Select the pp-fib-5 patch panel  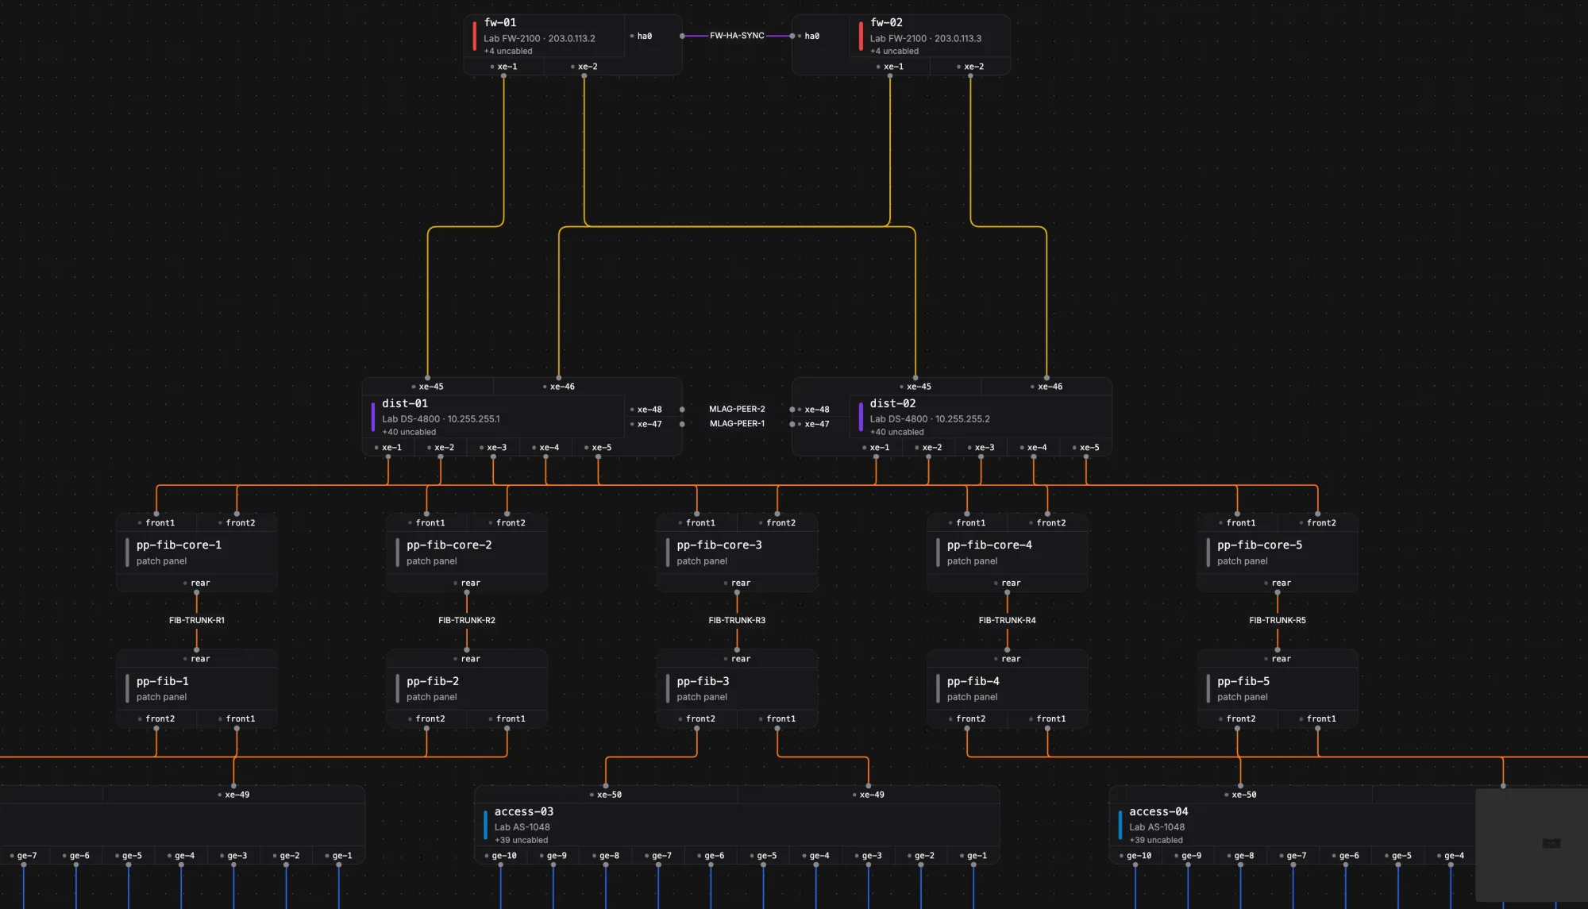[1278, 688]
